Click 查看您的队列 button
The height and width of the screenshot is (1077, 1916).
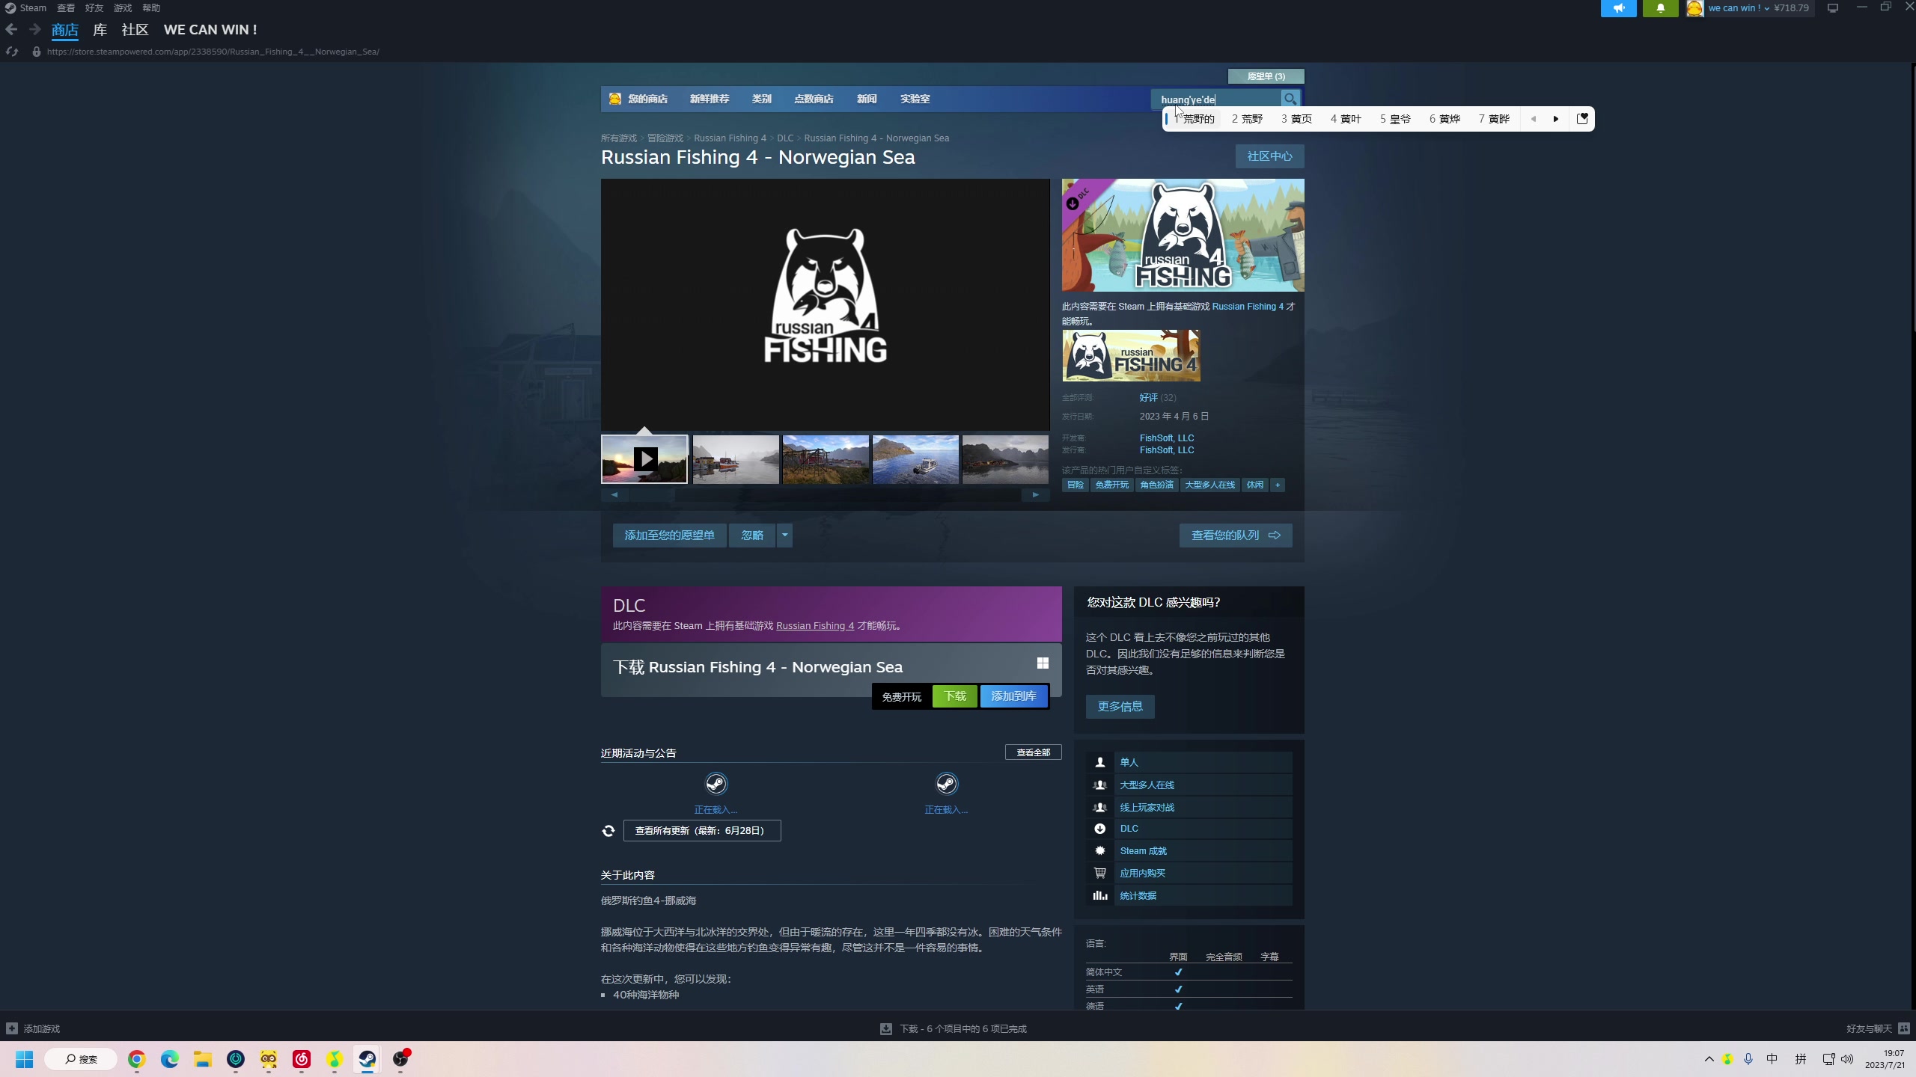pyautogui.click(x=1236, y=536)
